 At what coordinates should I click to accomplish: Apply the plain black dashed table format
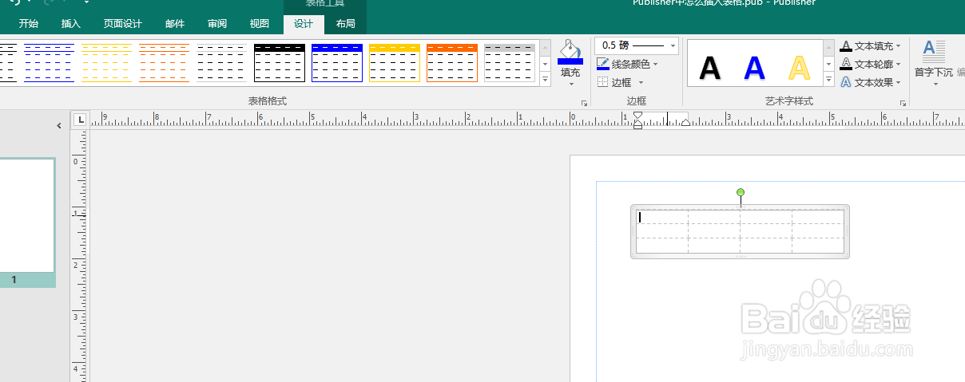click(222, 63)
